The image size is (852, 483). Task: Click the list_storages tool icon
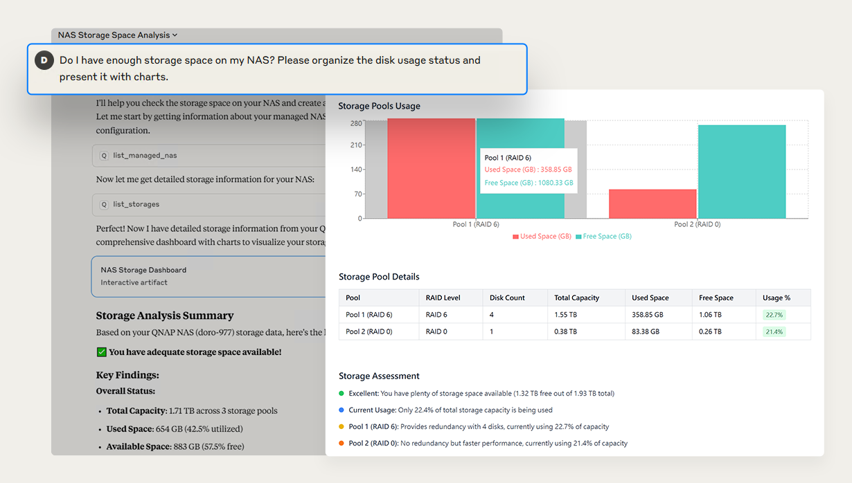tap(105, 204)
